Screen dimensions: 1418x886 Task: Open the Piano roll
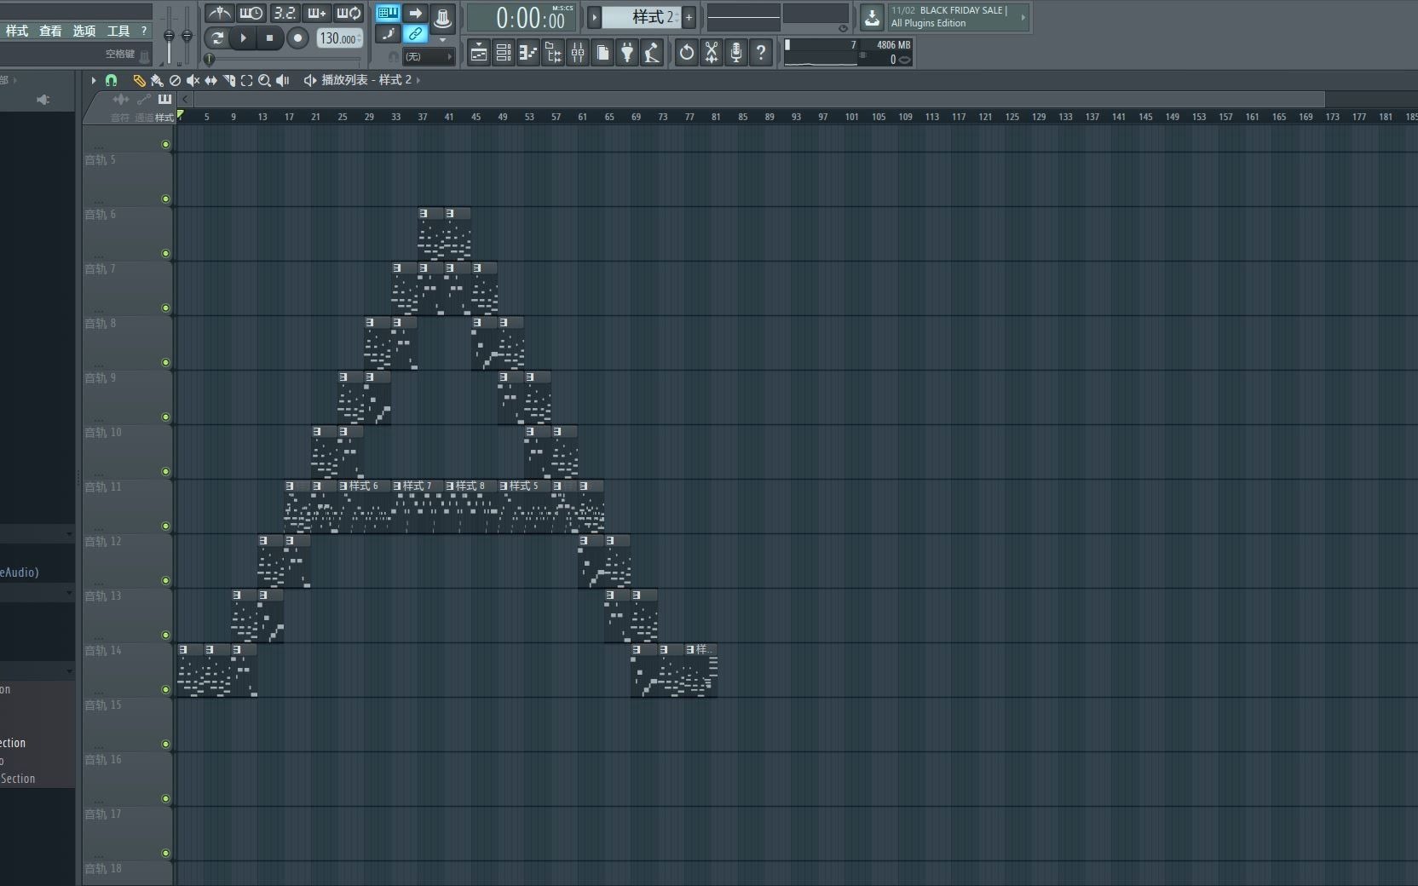click(528, 53)
